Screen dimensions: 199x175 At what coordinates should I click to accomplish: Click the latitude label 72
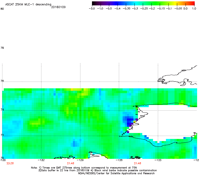click(x=2, y=135)
